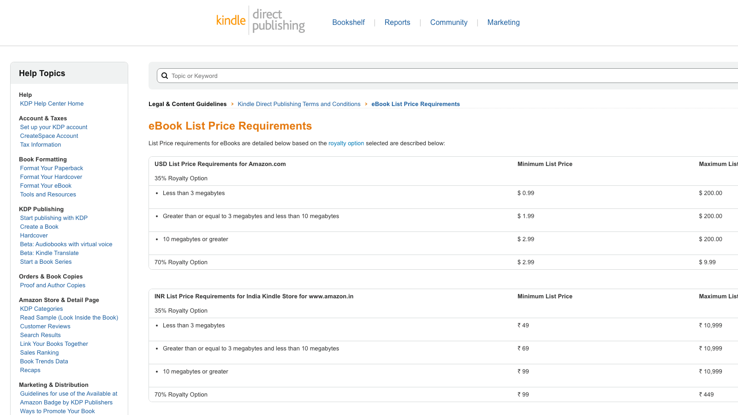The height and width of the screenshot is (415, 738).
Task: Focus the Topic or Keyword search field
Action: (x=447, y=76)
